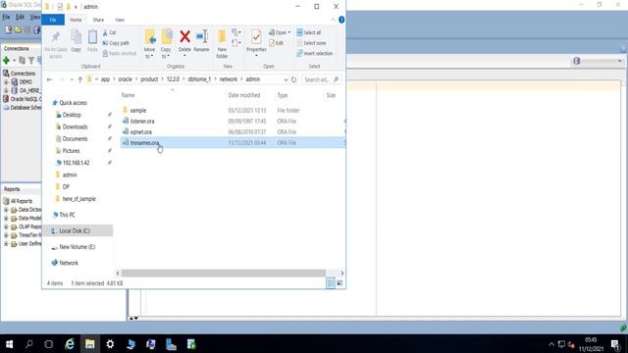Switch to Large icons view icon
The image size is (628, 353).
[340, 283]
